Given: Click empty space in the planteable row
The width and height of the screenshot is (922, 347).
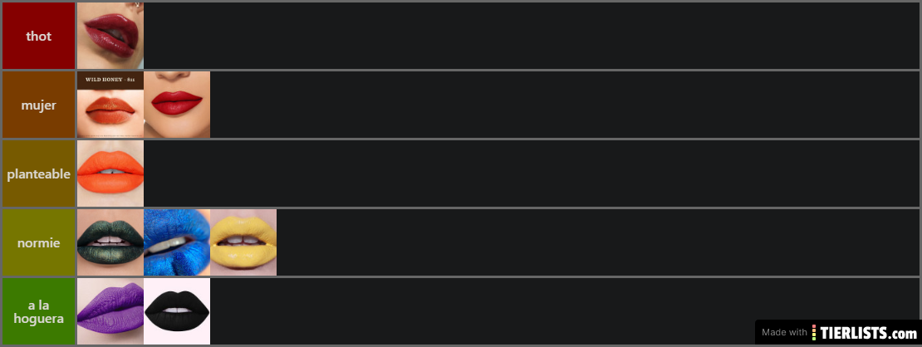Looking at the screenshot, I should click(x=532, y=173).
